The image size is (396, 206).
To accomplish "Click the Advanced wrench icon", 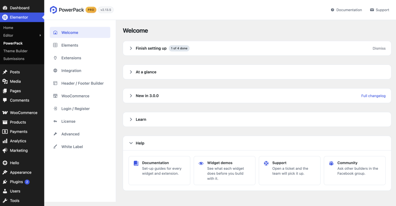I will [x=55, y=134].
